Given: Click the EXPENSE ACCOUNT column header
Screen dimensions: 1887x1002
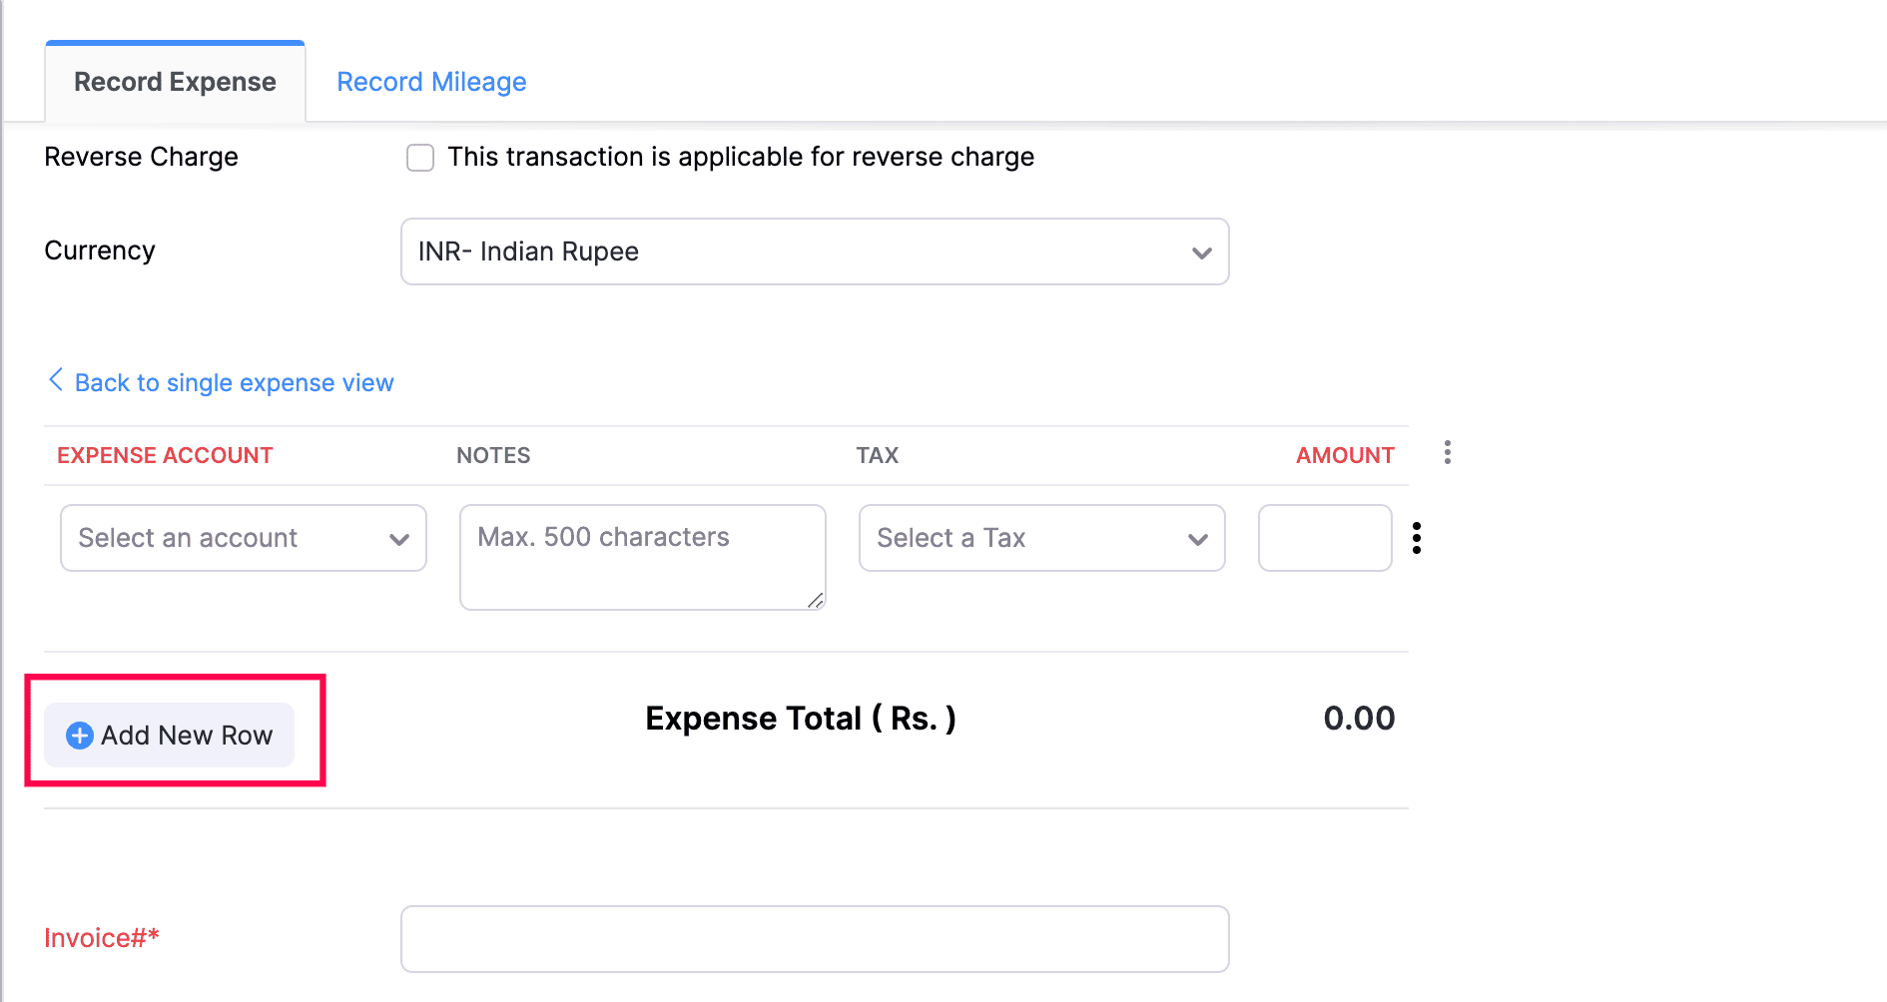Looking at the screenshot, I should tap(165, 455).
